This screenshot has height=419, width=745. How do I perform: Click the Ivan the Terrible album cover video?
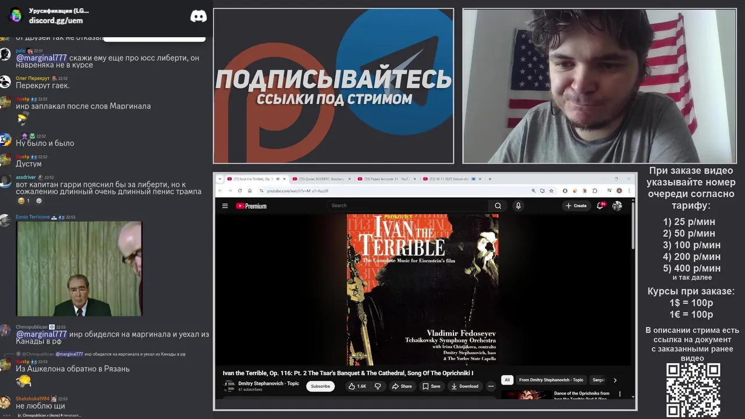423,290
